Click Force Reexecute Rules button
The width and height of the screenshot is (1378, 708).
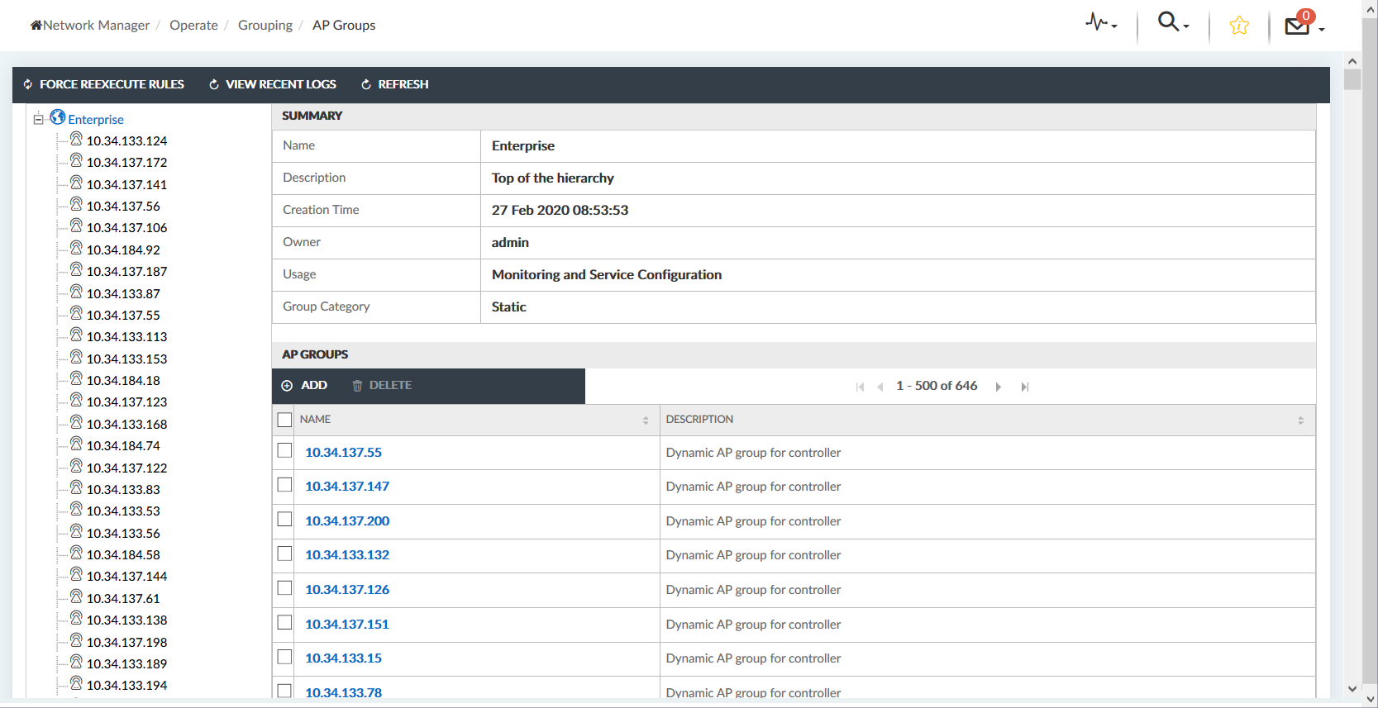[x=103, y=84]
